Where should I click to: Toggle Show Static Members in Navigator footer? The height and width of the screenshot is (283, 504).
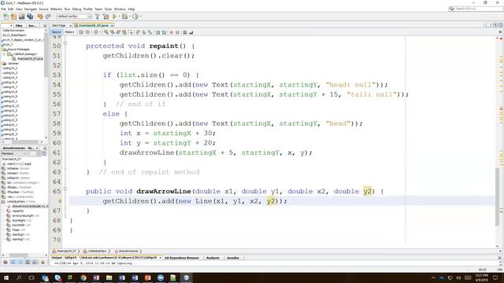tap(20, 262)
